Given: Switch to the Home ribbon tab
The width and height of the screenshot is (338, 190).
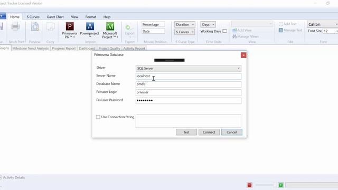Looking at the screenshot, I should (x=15, y=17).
